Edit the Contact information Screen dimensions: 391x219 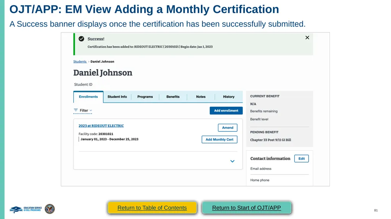click(302, 158)
